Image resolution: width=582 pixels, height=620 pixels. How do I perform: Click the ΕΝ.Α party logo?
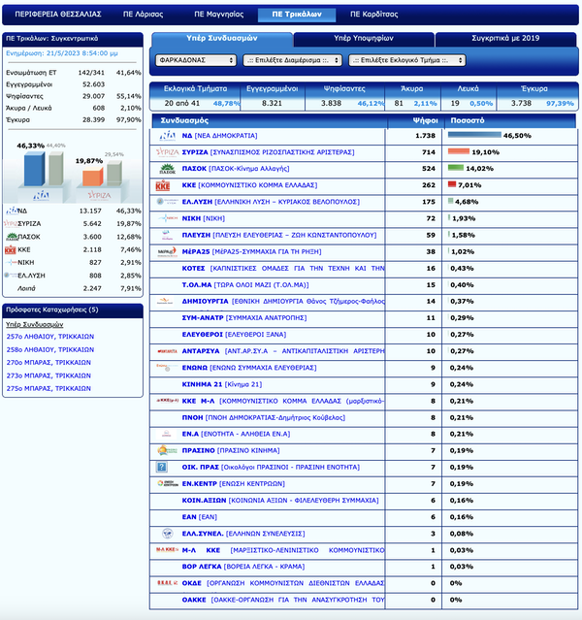coord(167,434)
